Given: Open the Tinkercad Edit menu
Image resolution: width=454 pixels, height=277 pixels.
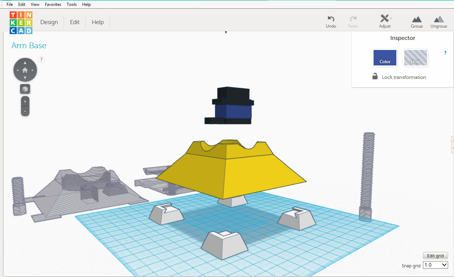Looking at the screenshot, I should [x=75, y=22].
